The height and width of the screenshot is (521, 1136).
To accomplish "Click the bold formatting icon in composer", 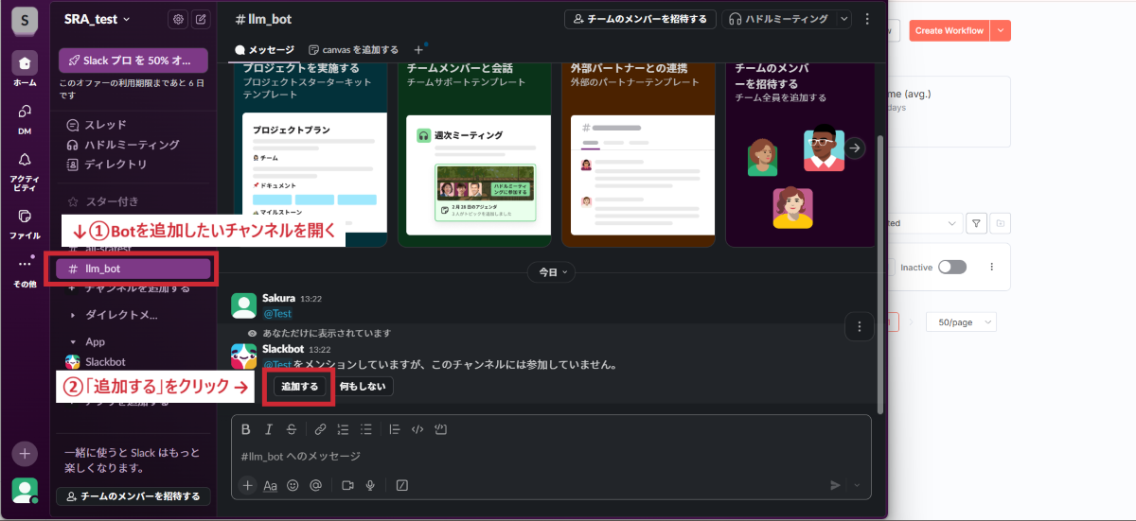I will pos(246,429).
